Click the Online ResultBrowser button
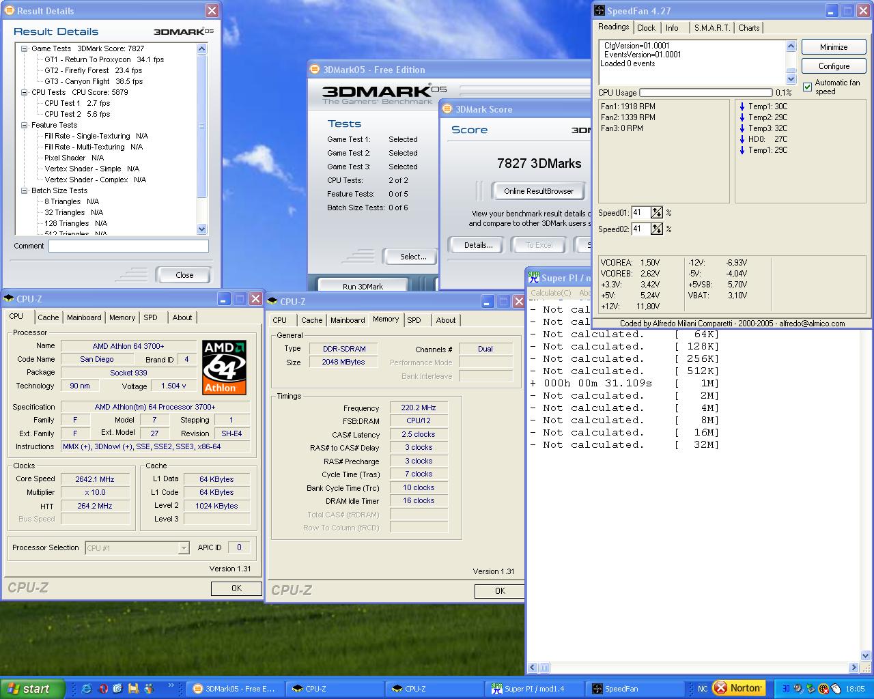Viewport: 874px width, 699px height. (539, 191)
